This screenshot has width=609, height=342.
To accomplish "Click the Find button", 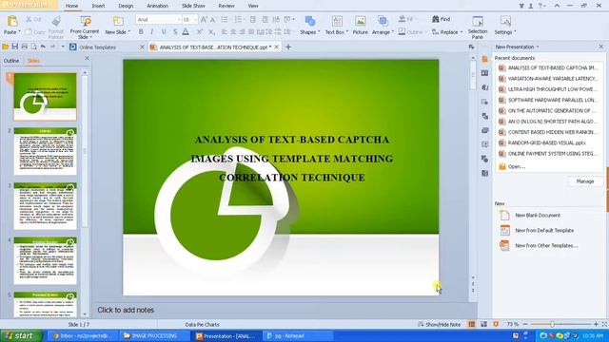I will [442, 19].
